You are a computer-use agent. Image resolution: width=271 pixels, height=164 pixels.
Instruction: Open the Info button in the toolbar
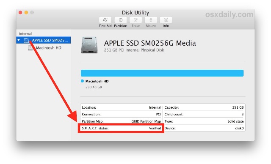click(166, 20)
